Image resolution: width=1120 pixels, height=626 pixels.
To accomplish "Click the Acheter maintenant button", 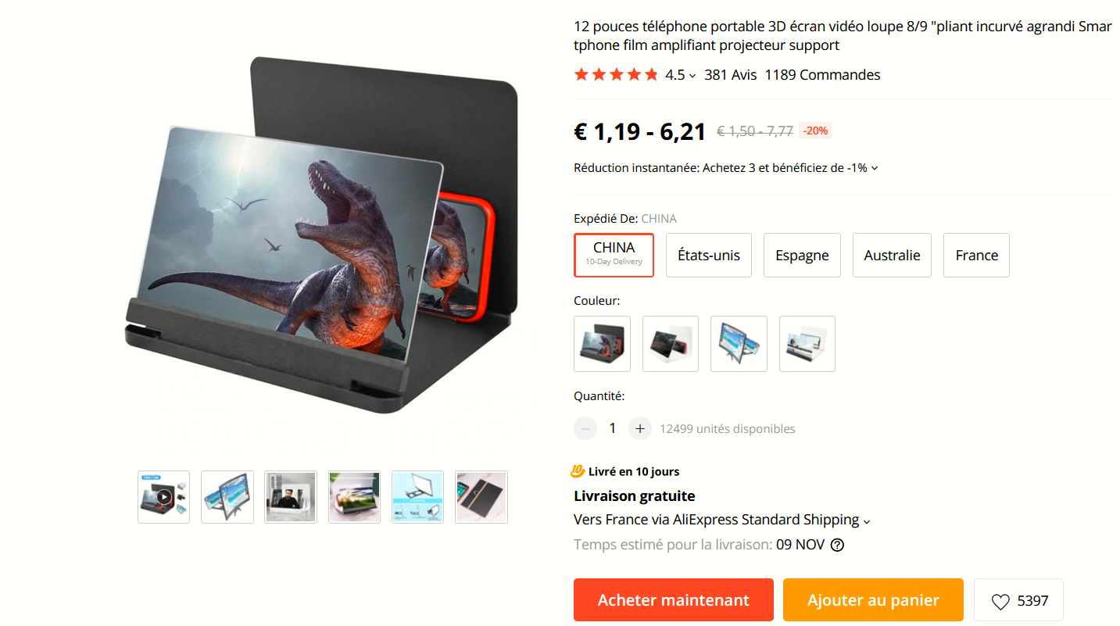I will coord(673,599).
